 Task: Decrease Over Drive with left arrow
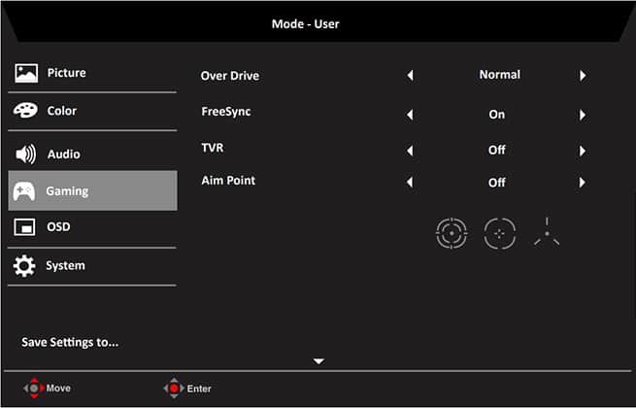pyautogui.click(x=410, y=75)
